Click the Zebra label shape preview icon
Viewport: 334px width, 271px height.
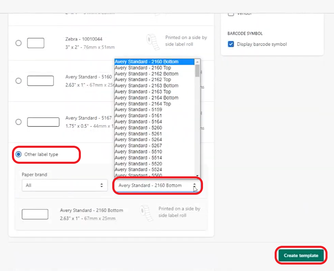tap(35, 43)
